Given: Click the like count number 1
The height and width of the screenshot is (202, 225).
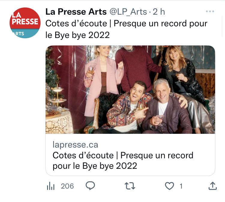Looking at the screenshot, I should pos(181,186).
